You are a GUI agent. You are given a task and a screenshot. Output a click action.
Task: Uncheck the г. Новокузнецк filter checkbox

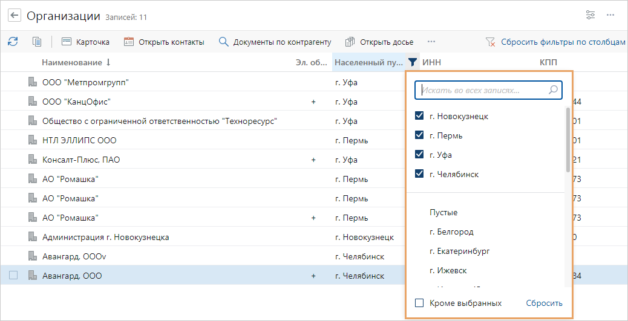point(419,116)
